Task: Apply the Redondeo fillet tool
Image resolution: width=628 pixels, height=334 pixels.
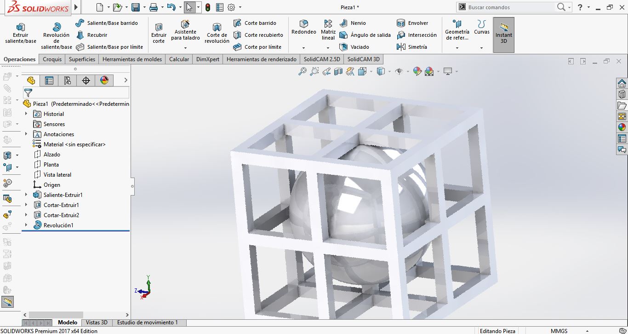Action: [304, 28]
